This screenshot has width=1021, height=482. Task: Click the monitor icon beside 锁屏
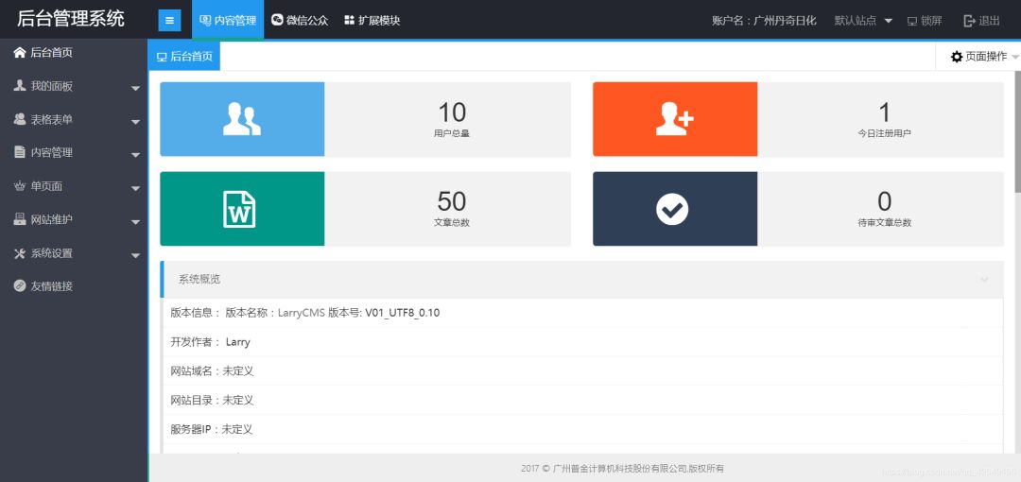912,21
